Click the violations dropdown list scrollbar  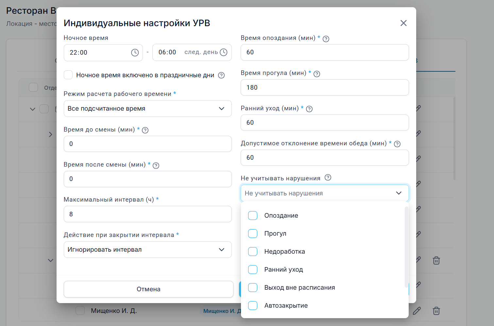pos(406,247)
